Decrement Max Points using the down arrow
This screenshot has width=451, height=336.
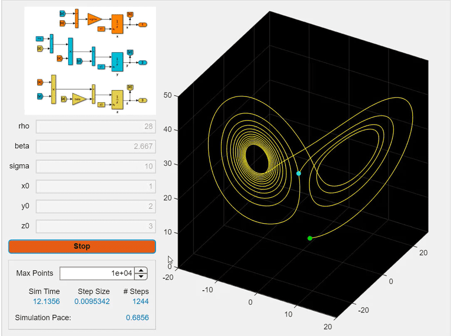141,276
